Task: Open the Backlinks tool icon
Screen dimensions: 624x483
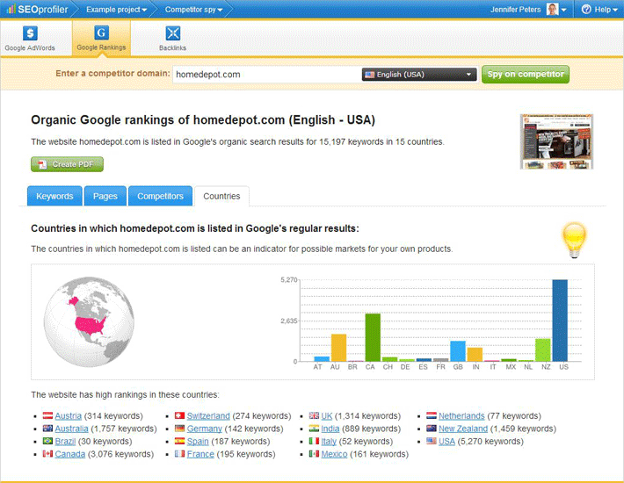Action: click(172, 34)
